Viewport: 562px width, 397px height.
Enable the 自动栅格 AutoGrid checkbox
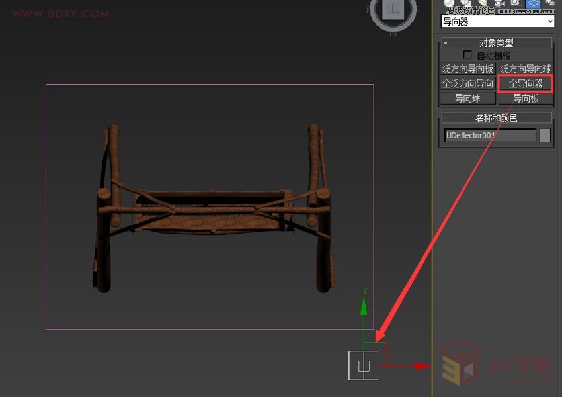[x=467, y=54]
